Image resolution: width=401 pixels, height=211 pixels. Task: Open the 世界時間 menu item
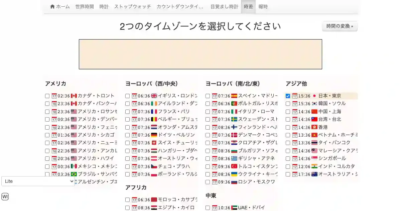(85, 7)
